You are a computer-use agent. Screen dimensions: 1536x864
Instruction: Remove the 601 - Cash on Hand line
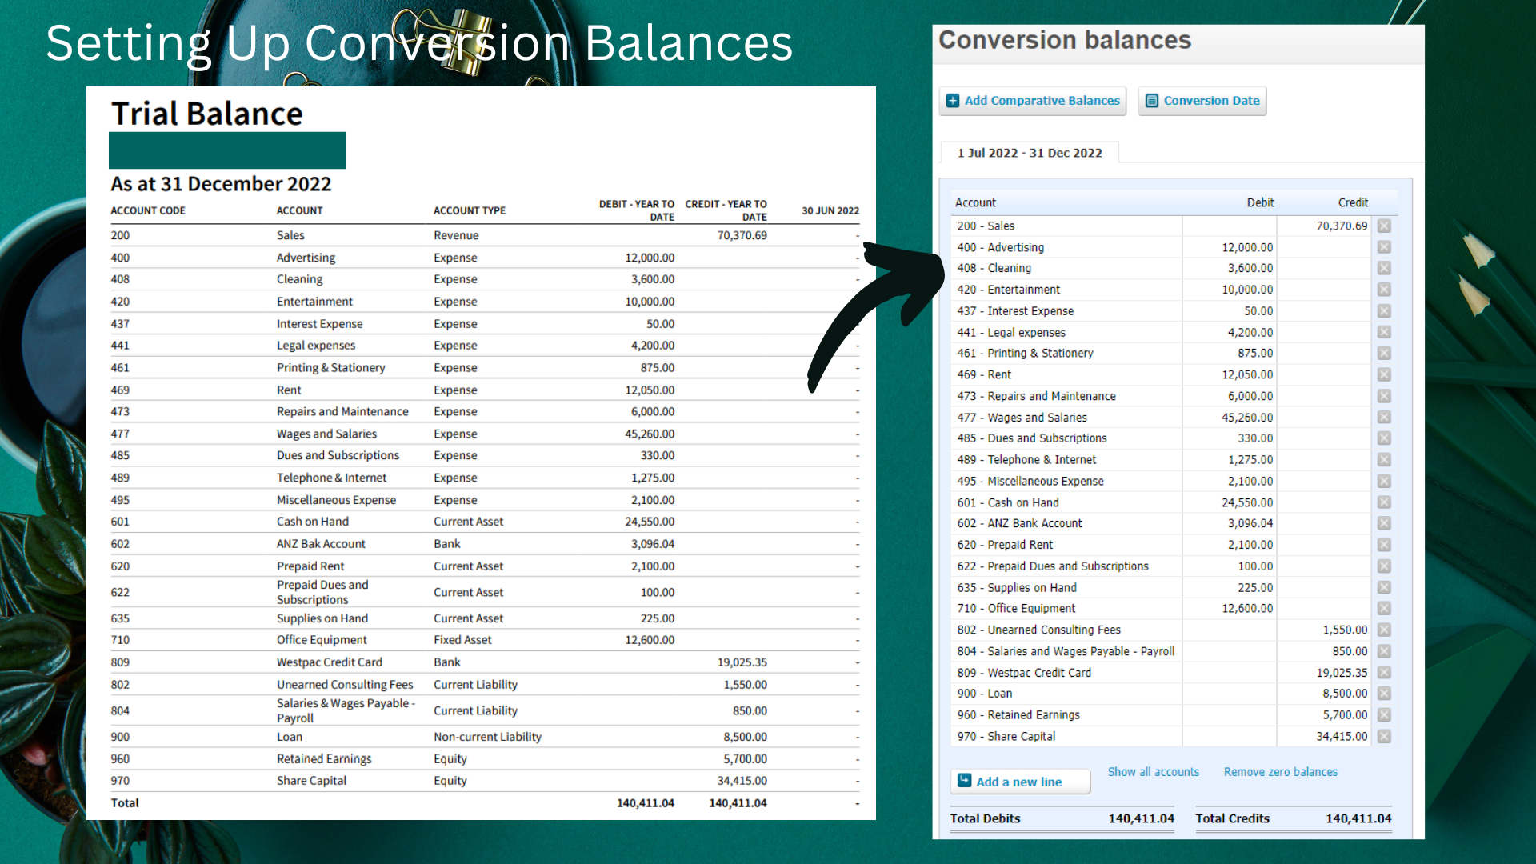1384,502
